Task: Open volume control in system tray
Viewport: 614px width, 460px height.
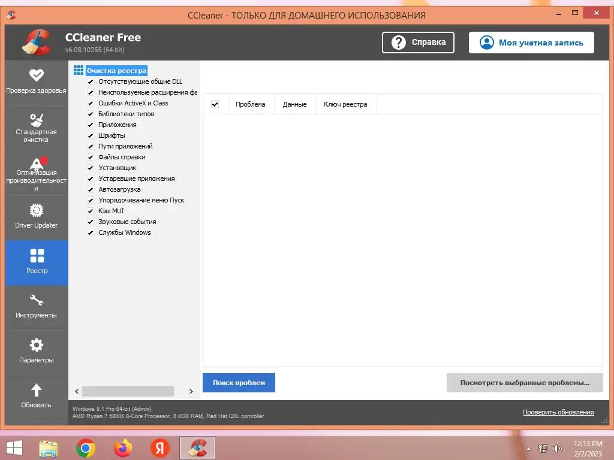Action: click(x=558, y=449)
